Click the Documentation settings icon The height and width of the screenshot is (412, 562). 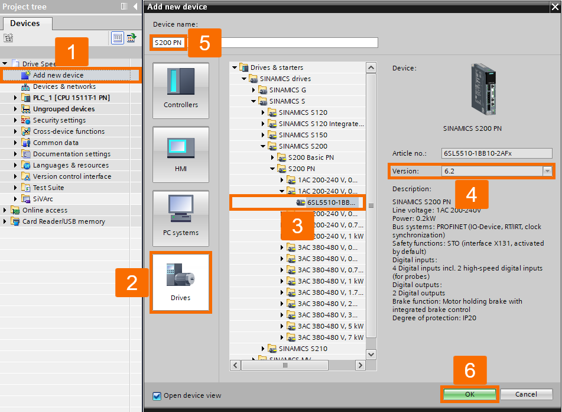25,154
